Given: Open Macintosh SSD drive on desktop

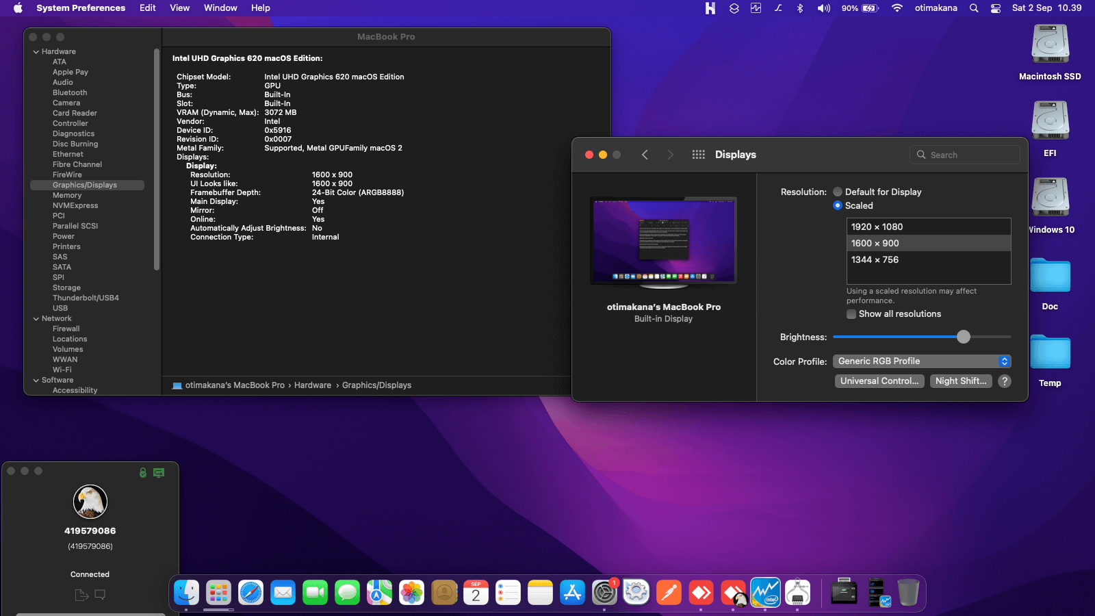Looking at the screenshot, I should [1050, 53].
